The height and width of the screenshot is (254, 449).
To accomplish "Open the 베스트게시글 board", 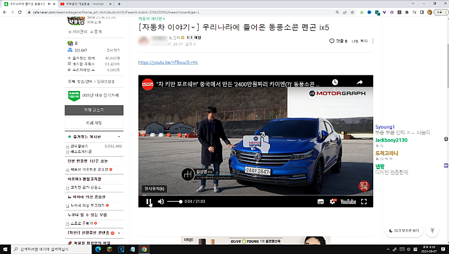I will pyautogui.click(x=81, y=152).
